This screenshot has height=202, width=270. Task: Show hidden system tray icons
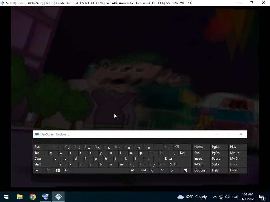215,197
